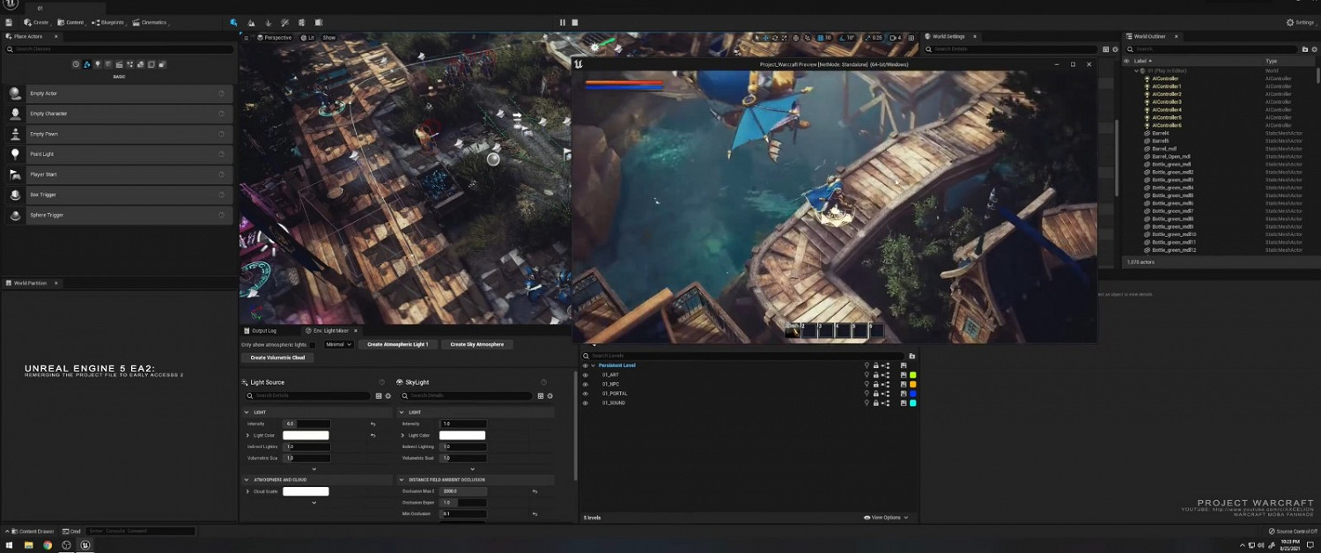Select the Foliage mode icon in toolbar
Screen dimensions: 1321x553
pos(268,22)
